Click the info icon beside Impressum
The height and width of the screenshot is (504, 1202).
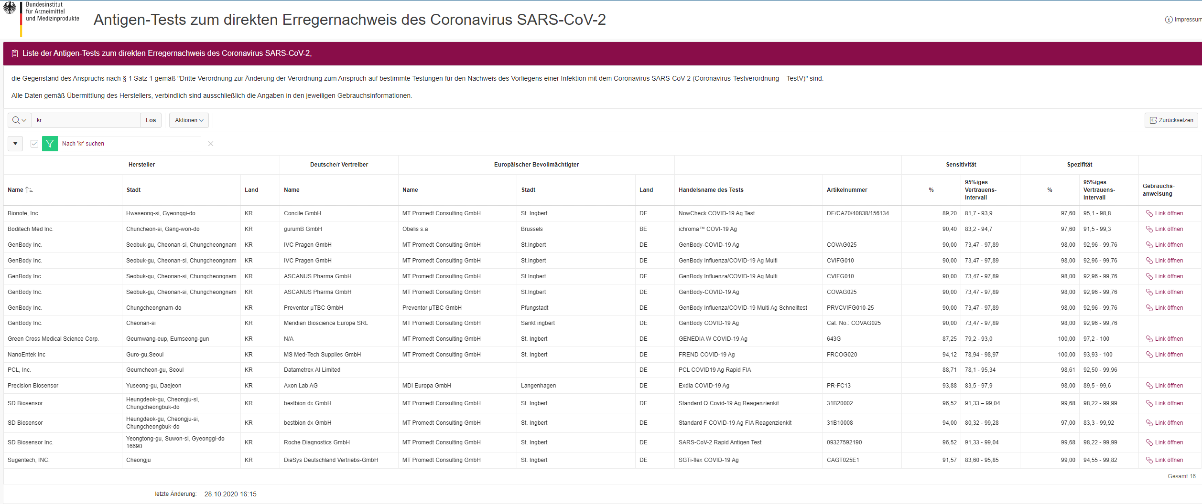[x=1169, y=20]
